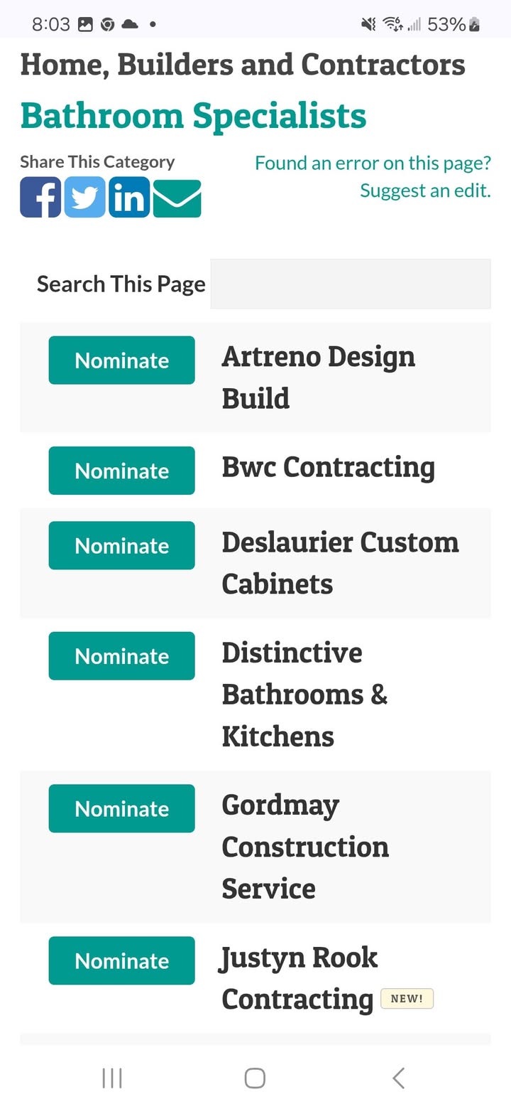This screenshot has width=511, height=1109.
Task: Open Justyn Rook Contracting listing
Action: pos(299,978)
